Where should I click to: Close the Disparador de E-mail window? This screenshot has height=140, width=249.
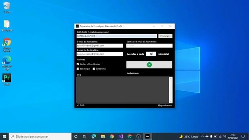coord(170,26)
